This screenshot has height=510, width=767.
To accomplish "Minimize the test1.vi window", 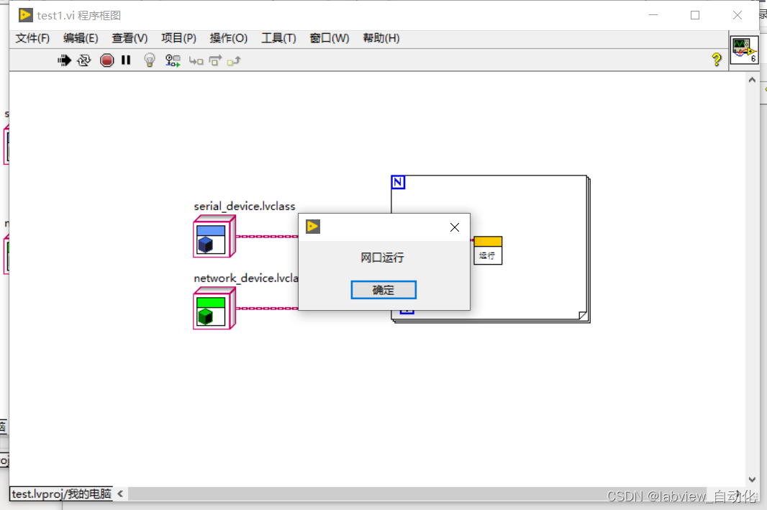I will tap(653, 15).
